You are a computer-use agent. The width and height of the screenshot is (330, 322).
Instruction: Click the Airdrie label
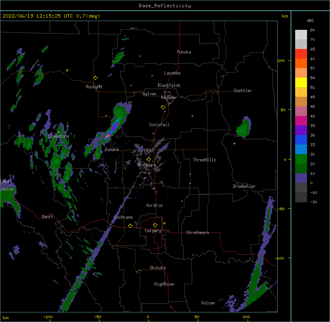[x=155, y=205]
